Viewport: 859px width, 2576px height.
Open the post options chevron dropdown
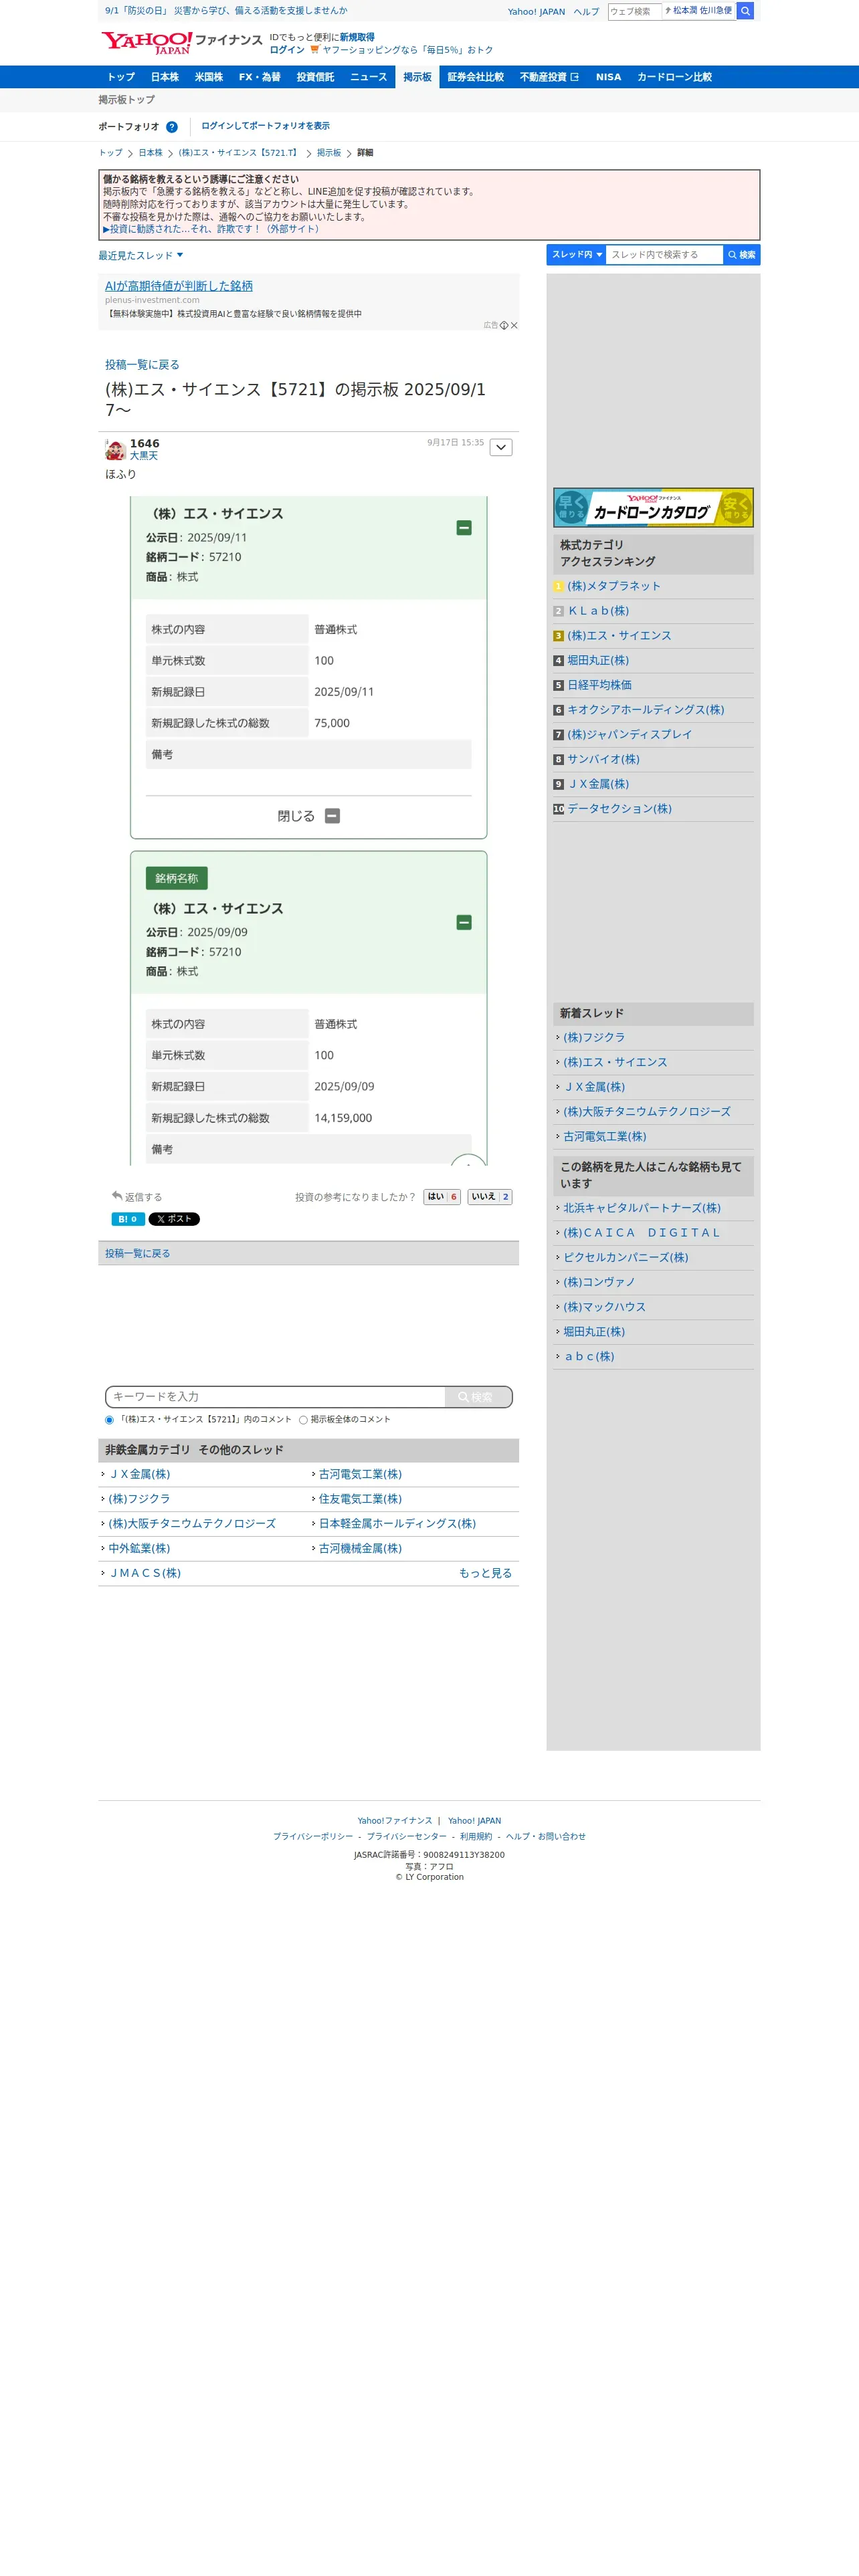pos(501,447)
